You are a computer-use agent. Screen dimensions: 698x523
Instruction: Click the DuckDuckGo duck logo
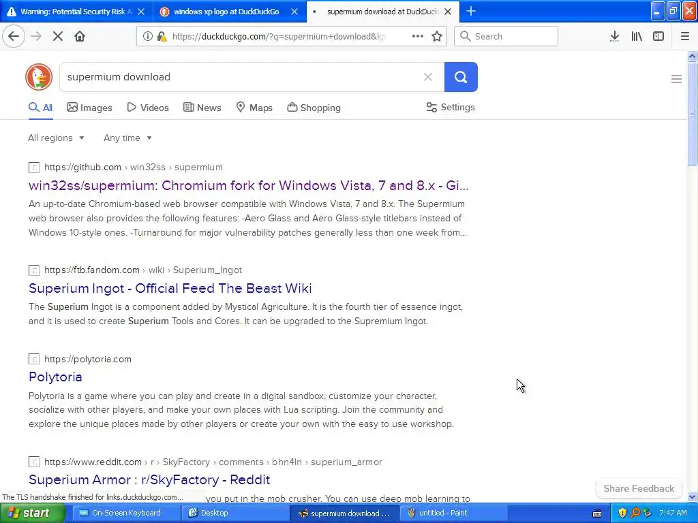(x=39, y=77)
